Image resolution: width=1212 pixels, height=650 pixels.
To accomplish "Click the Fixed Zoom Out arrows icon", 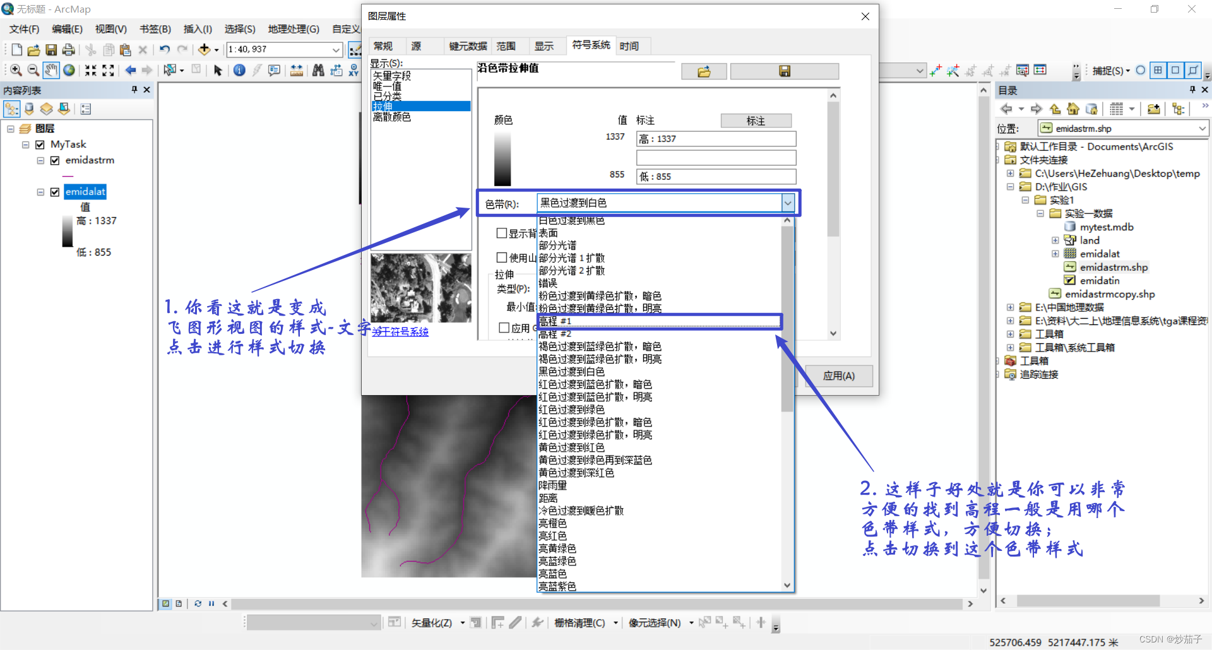I will tap(108, 70).
